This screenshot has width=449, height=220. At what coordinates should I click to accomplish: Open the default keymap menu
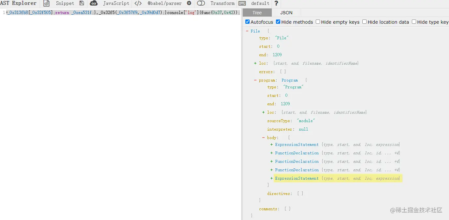tap(260, 3)
